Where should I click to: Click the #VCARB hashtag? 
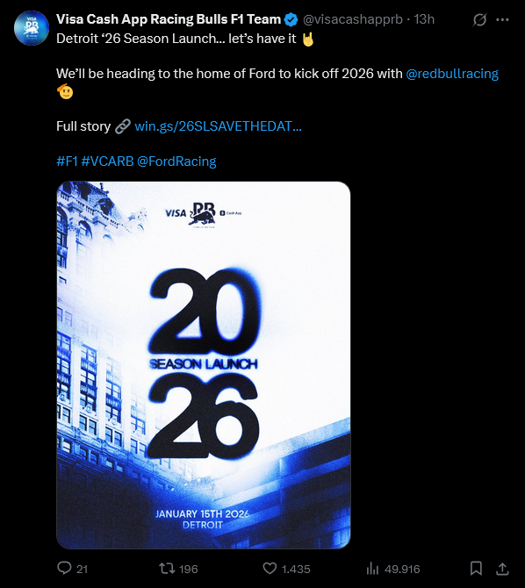click(x=107, y=161)
